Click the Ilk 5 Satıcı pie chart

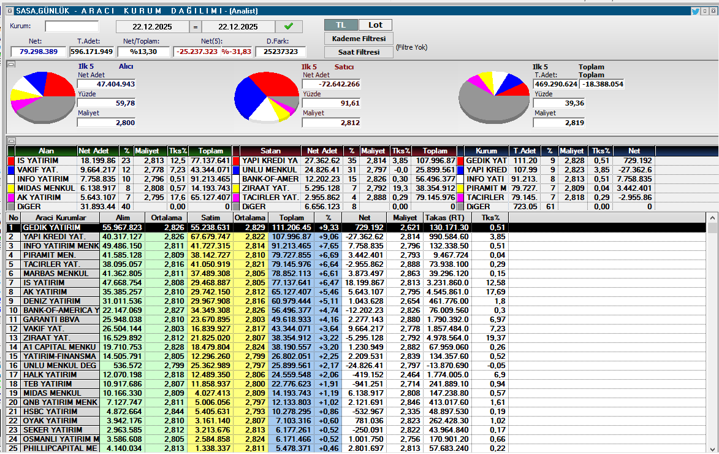pyautogui.click(x=267, y=98)
